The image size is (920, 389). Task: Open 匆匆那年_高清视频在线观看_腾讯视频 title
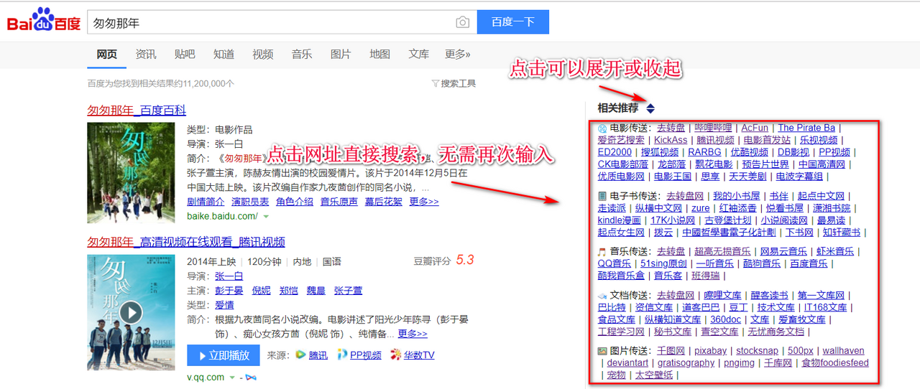[186, 242]
